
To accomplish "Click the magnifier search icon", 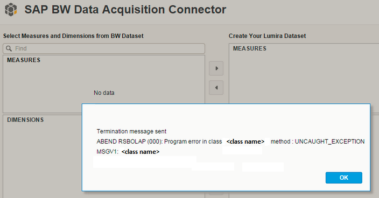I will point(9,48).
